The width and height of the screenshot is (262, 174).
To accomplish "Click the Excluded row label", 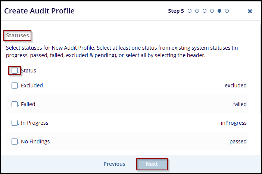I will (32, 86).
